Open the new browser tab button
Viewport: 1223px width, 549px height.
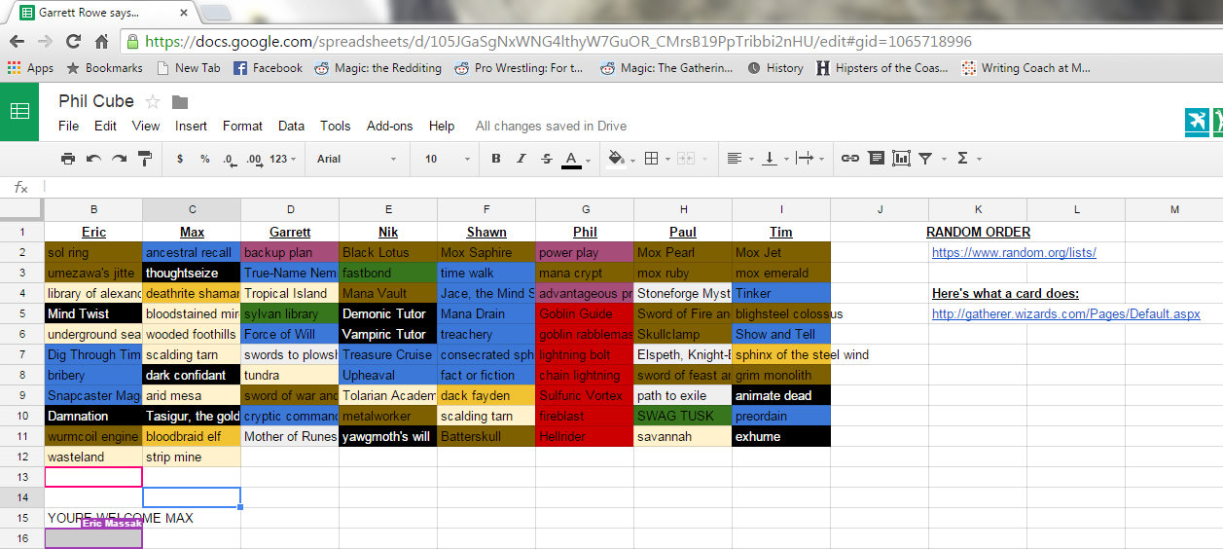[215, 13]
